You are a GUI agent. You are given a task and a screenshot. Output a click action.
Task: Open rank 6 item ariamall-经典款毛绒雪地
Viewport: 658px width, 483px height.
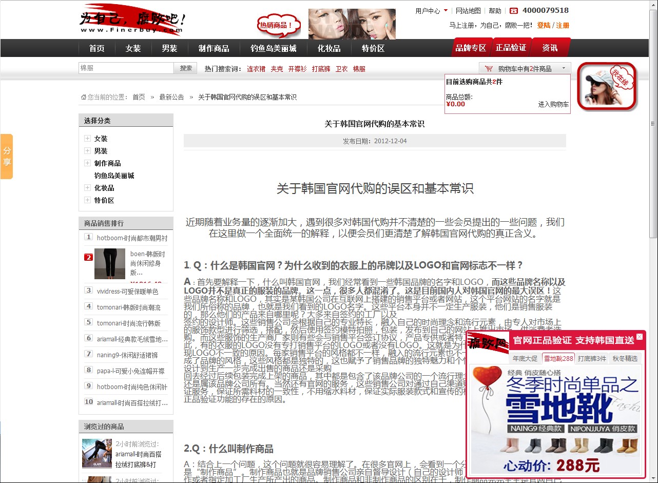pyautogui.click(x=132, y=339)
